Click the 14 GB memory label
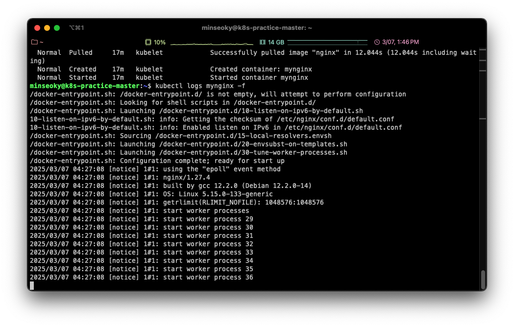Viewport: 514px width, 327px height. click(276, 42)
